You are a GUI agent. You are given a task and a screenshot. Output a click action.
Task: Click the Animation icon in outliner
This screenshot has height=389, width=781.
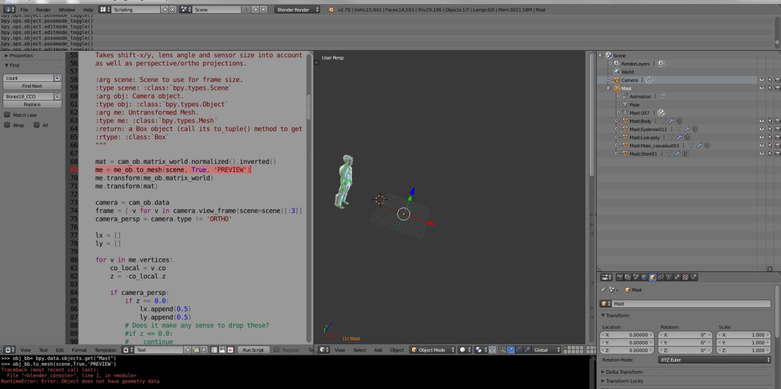[625, 96]
